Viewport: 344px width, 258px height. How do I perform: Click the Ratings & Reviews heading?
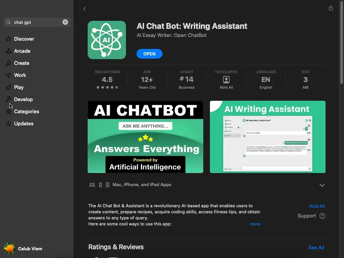[116, 247]
